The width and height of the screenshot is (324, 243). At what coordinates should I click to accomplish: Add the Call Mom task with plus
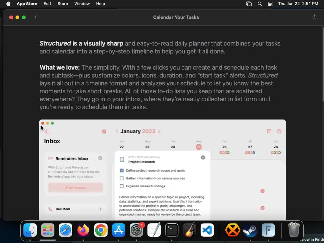click(100, 209)
